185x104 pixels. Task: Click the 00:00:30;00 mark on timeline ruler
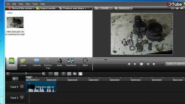tap(94, 80)
